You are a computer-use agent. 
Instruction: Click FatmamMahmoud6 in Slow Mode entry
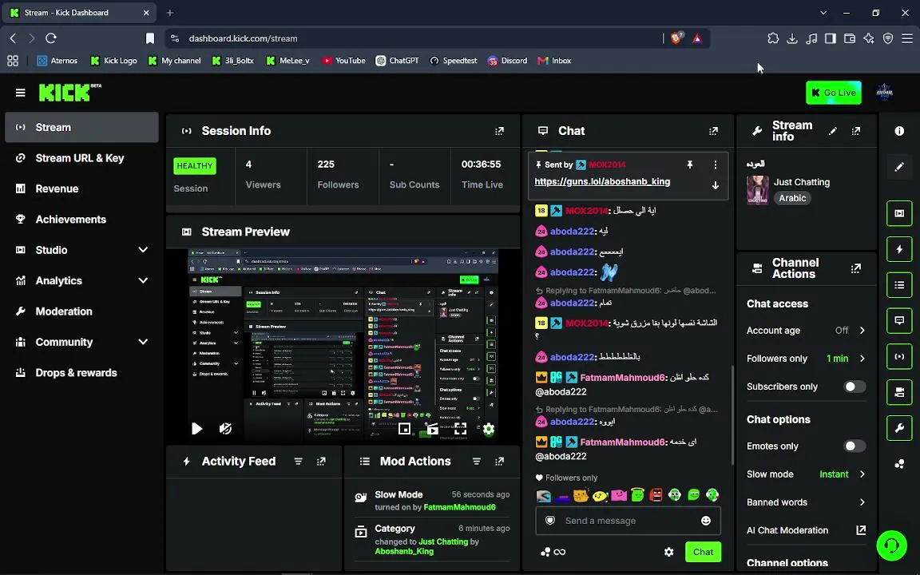click(x=459, y=507)
